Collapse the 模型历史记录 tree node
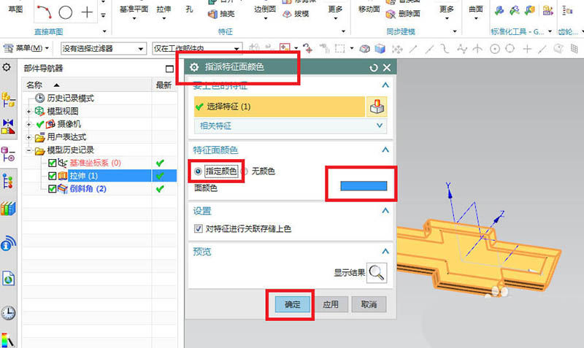The height and width of the screenshot is (348, 584). tap(28, 150)
